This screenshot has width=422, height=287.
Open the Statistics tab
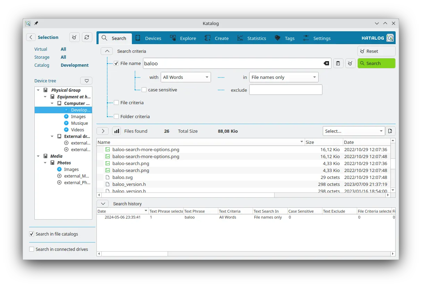(252, 38)
